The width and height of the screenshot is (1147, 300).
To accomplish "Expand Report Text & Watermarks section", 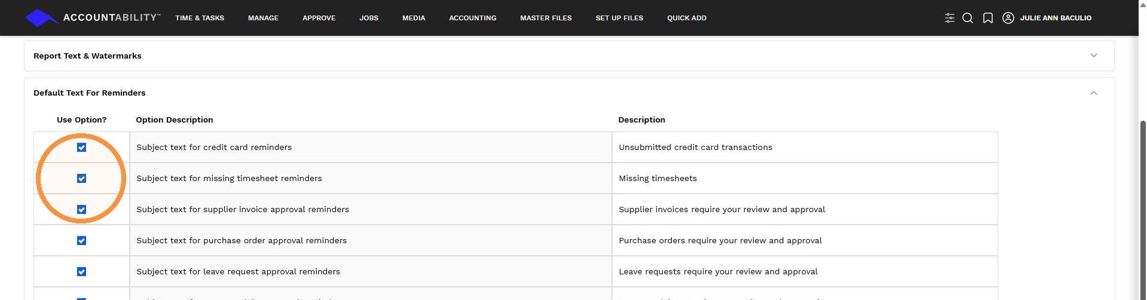I will (x=568, y=56).
